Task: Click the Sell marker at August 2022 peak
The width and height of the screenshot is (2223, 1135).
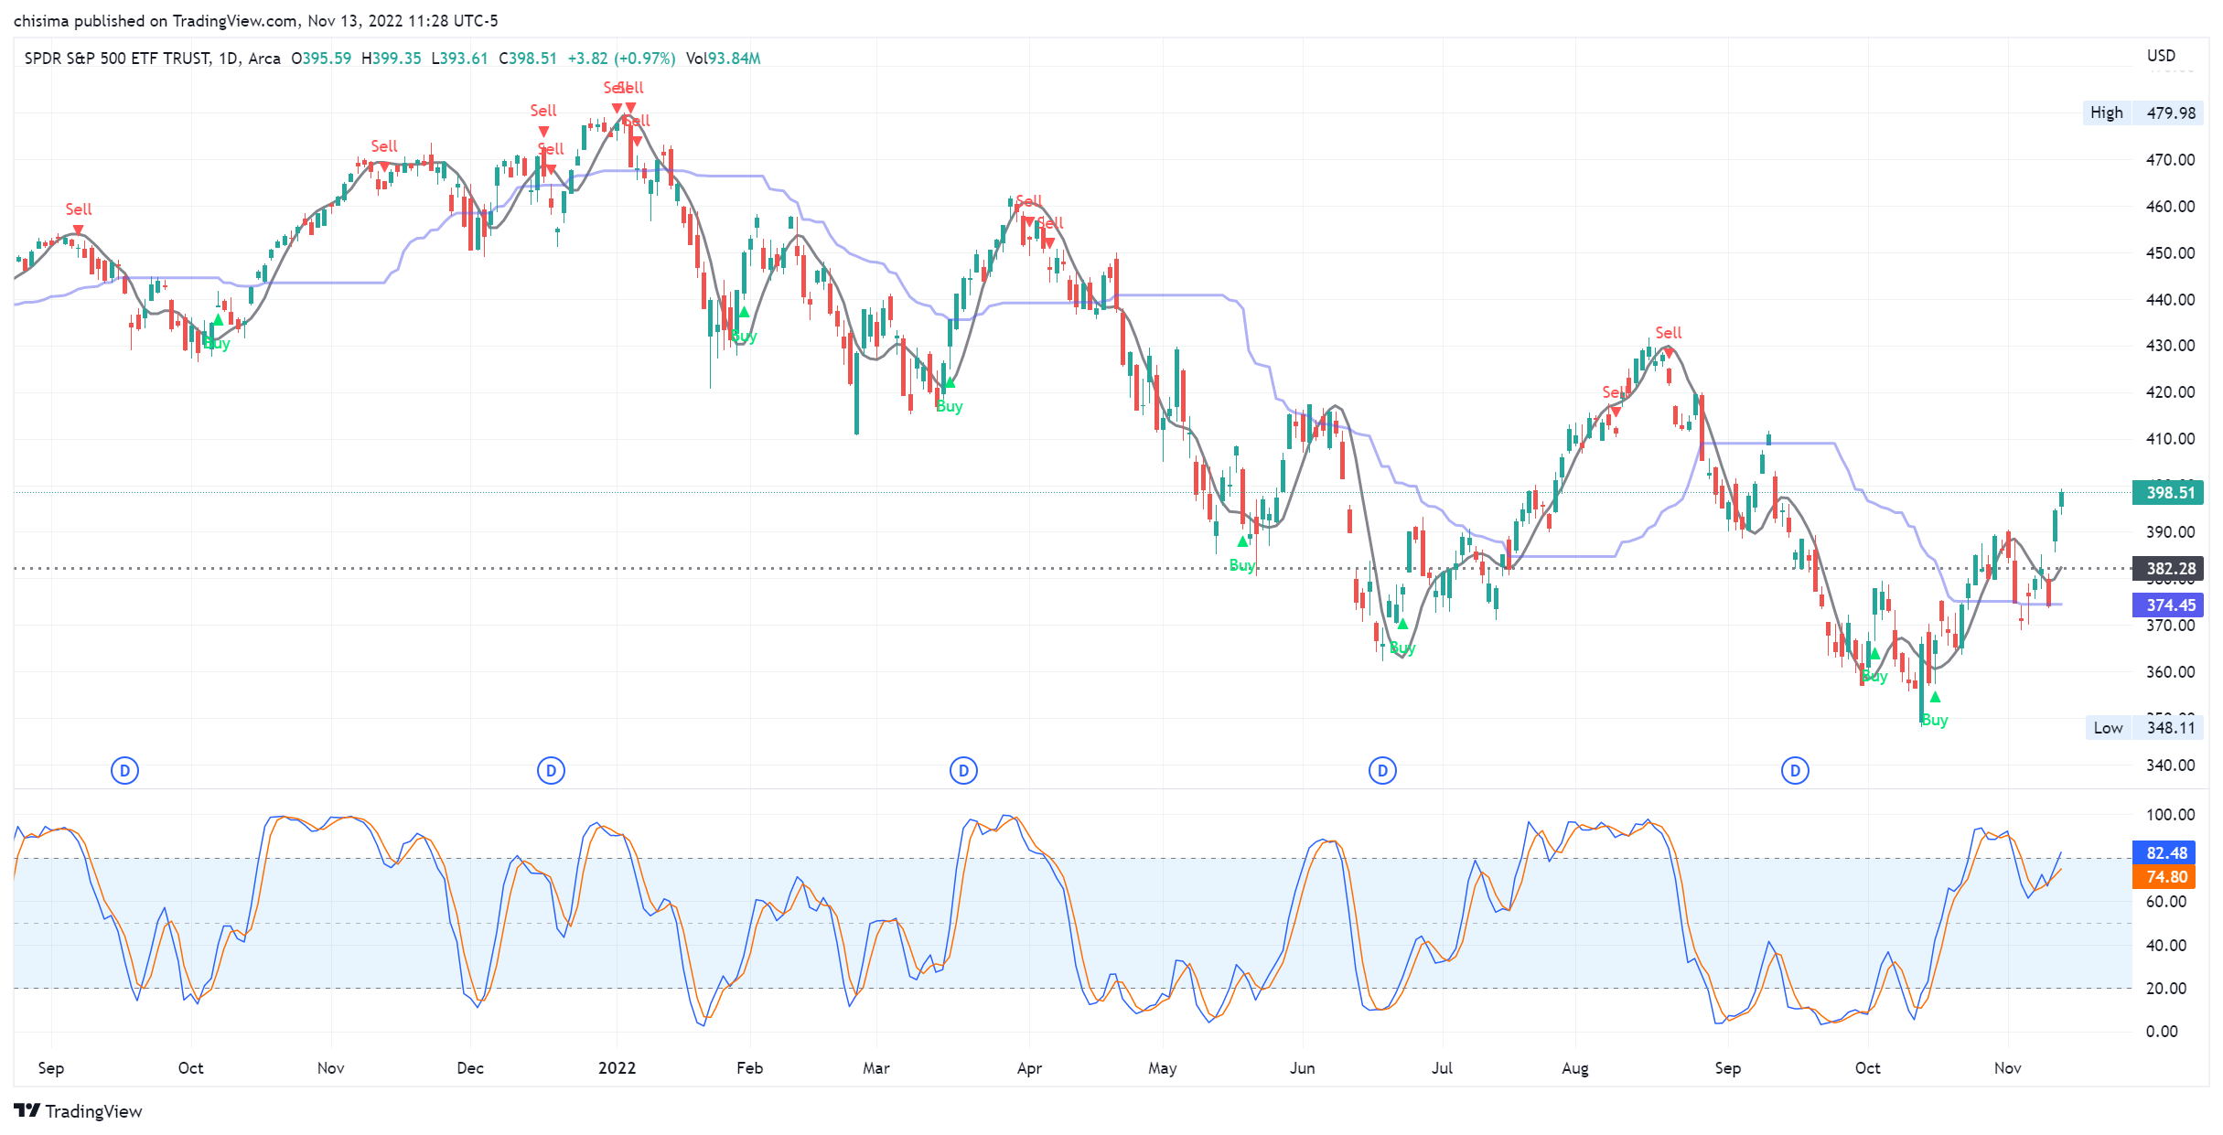Action: pyautogui.click(x=1669, y=352)
